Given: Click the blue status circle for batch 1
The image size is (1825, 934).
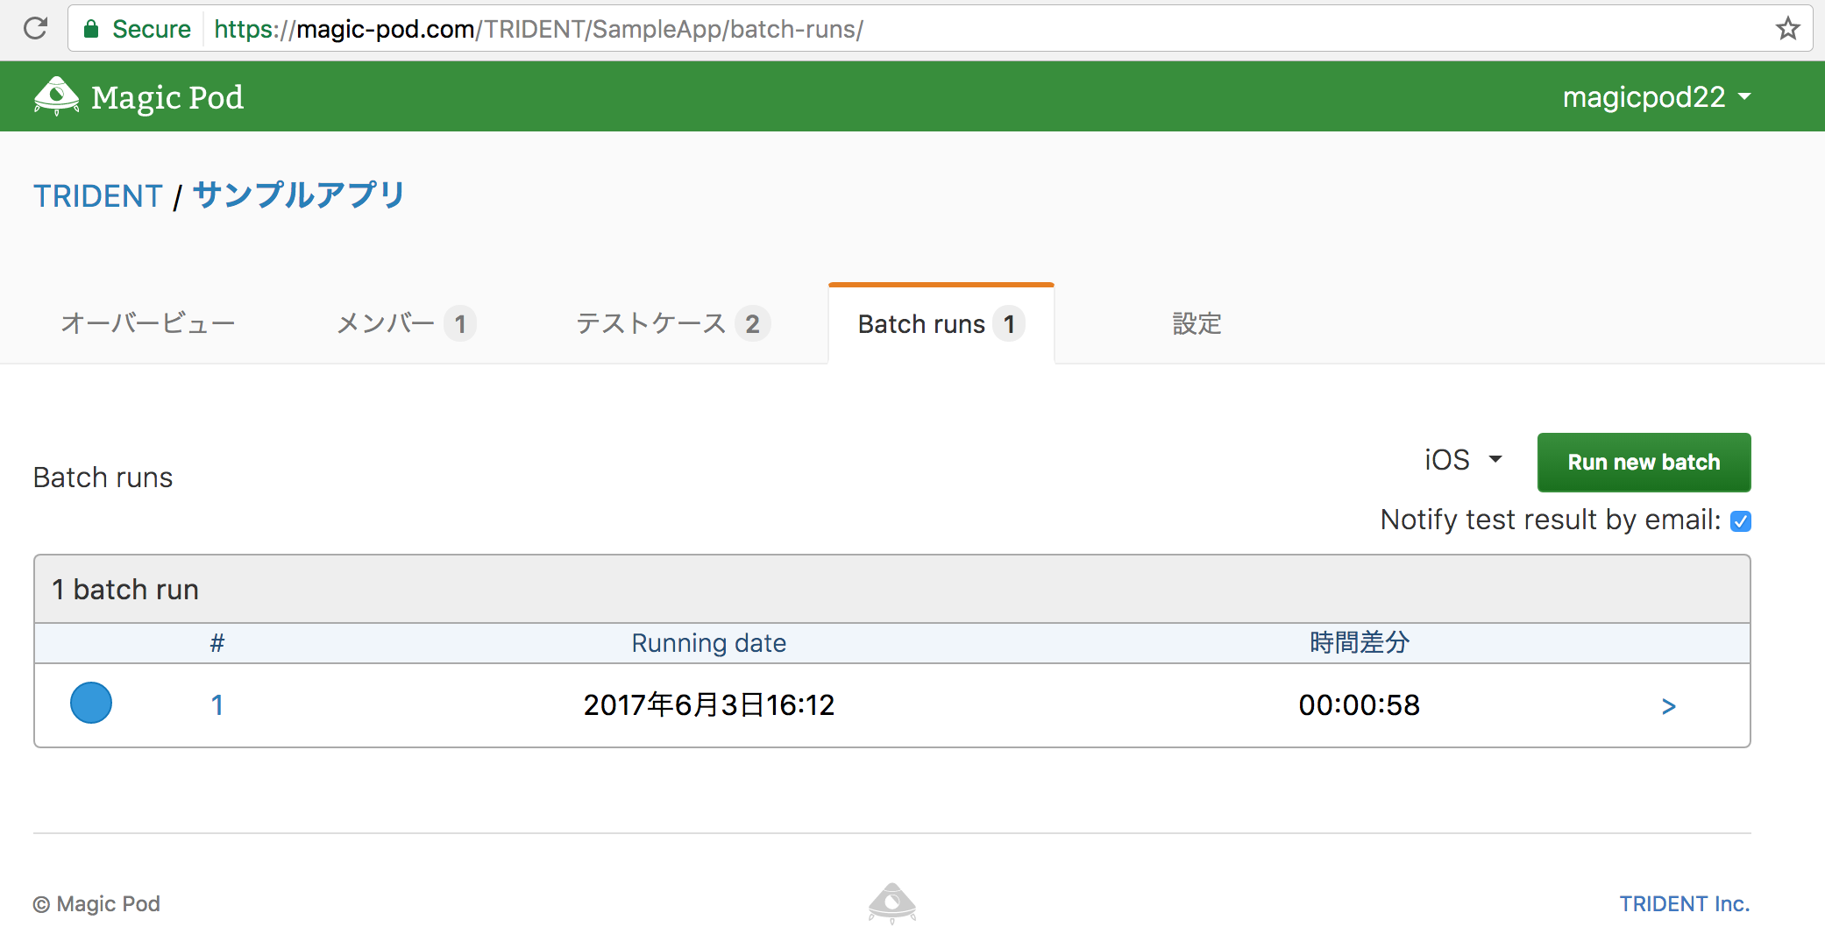Looking at the screenshot, I should coord(91,703).
